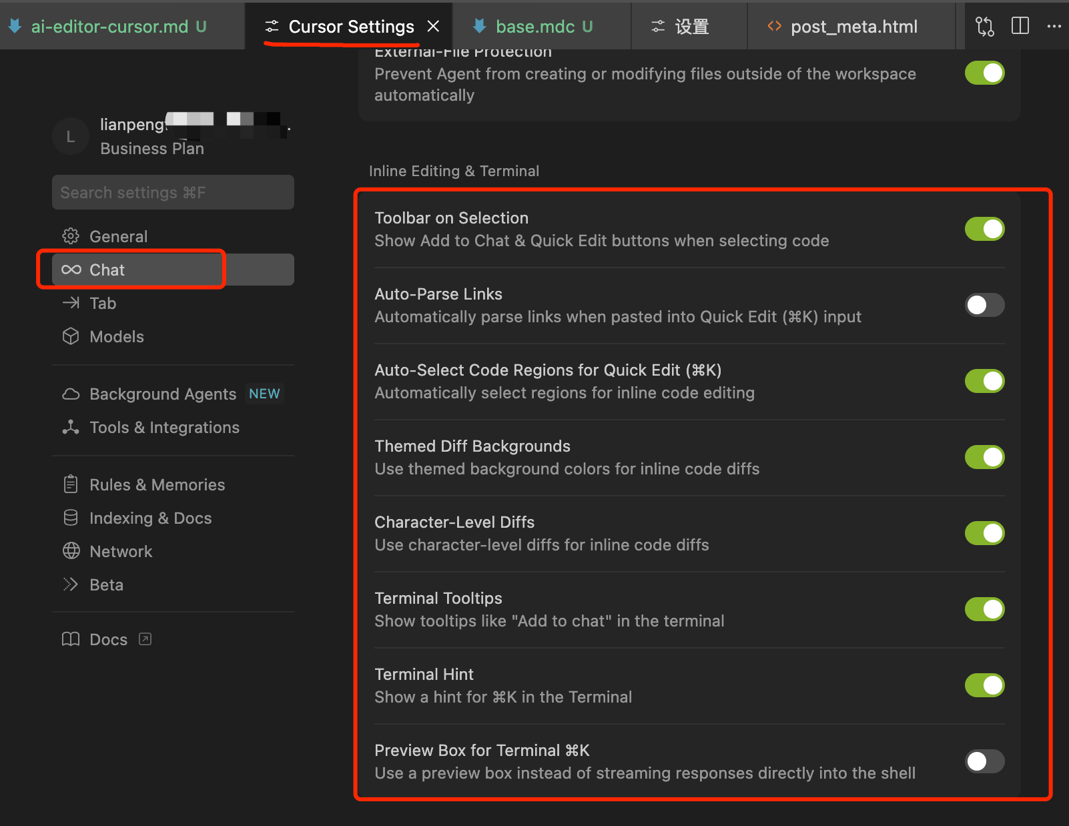Open General settings section
Viewport: 1069px width, 826px height.
click(173, 236)
